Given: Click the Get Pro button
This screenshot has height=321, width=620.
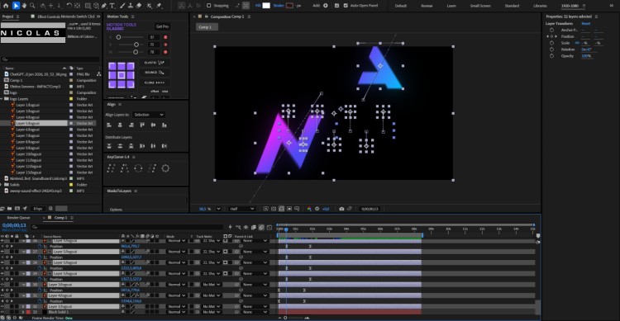Looking at the screenshot, I should coord(162,26).
